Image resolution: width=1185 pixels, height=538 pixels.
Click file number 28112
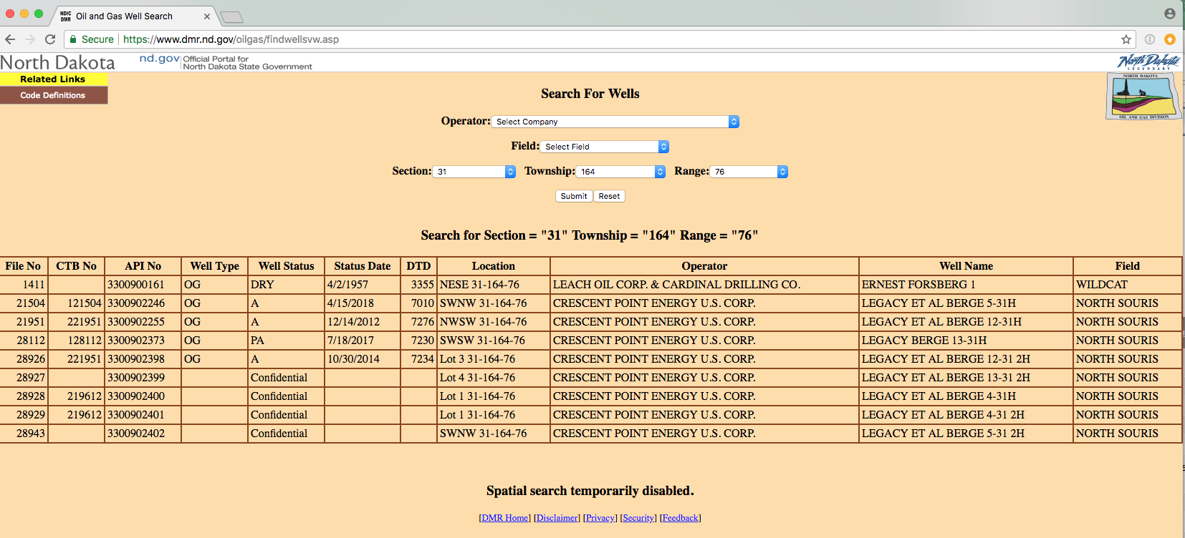[31, 341]
